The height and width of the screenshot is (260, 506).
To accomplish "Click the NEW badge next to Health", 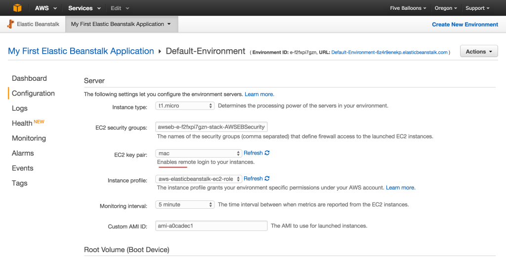I will (39, 122).
